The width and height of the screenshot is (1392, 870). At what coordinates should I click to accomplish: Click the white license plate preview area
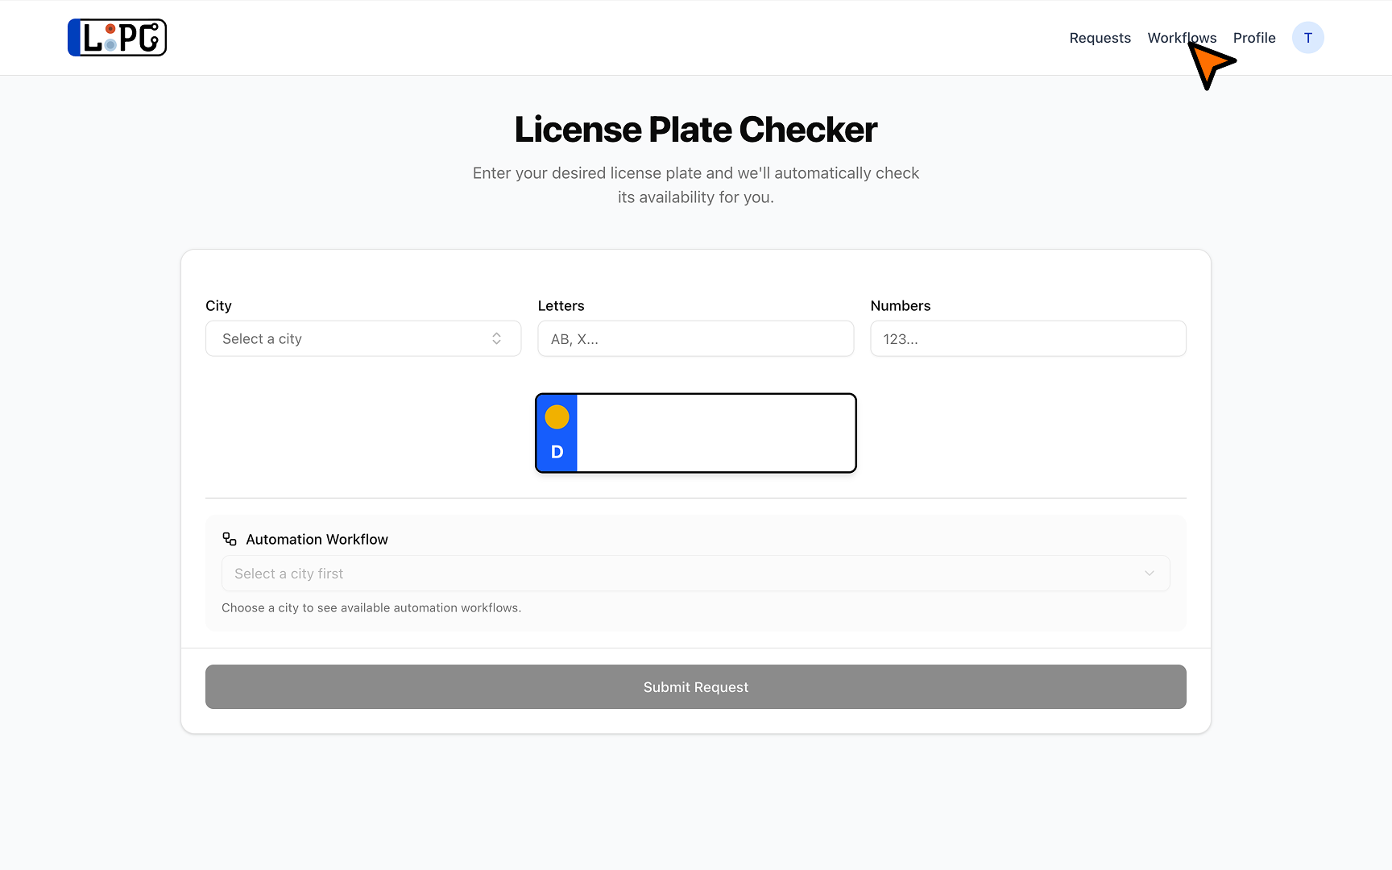point(715,433)
